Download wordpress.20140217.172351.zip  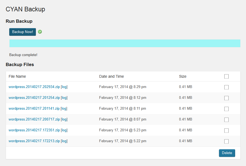(x=34, y=130)
